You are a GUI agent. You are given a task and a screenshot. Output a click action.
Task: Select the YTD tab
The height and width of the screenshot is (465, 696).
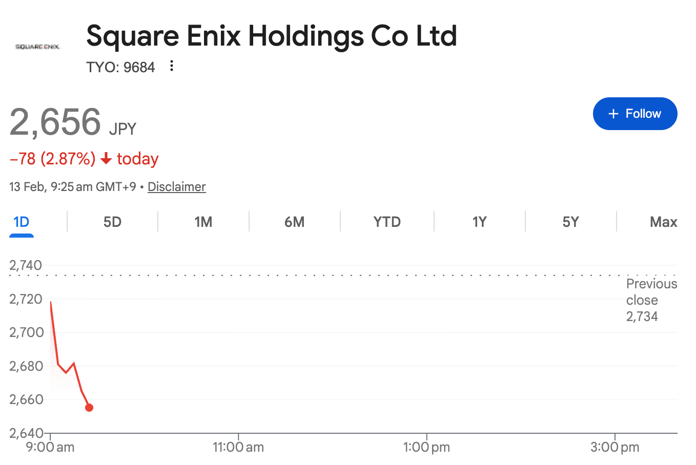[387, 222]
